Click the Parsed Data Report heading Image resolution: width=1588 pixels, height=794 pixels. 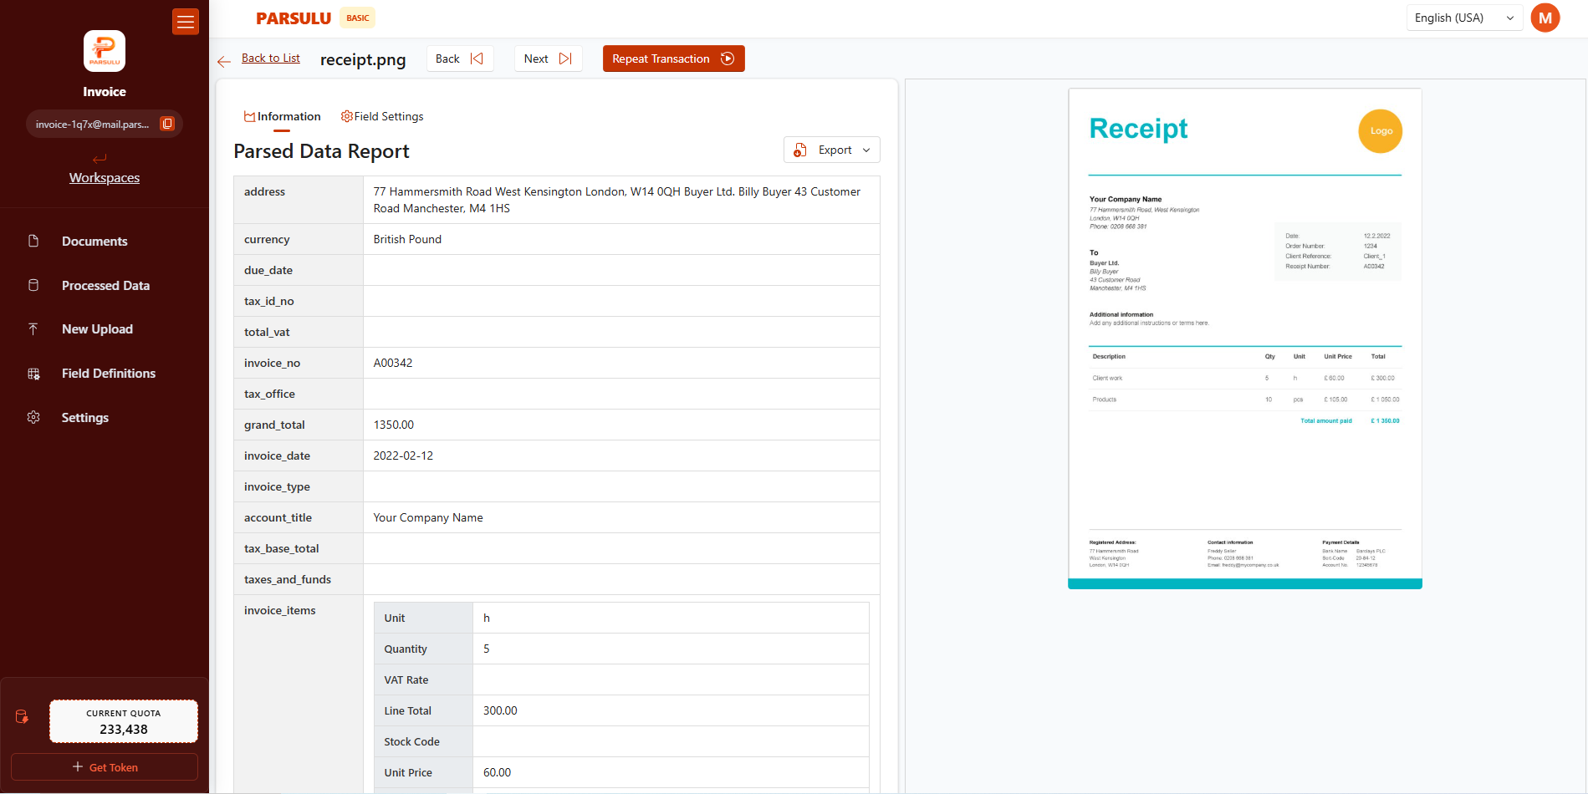321,151
